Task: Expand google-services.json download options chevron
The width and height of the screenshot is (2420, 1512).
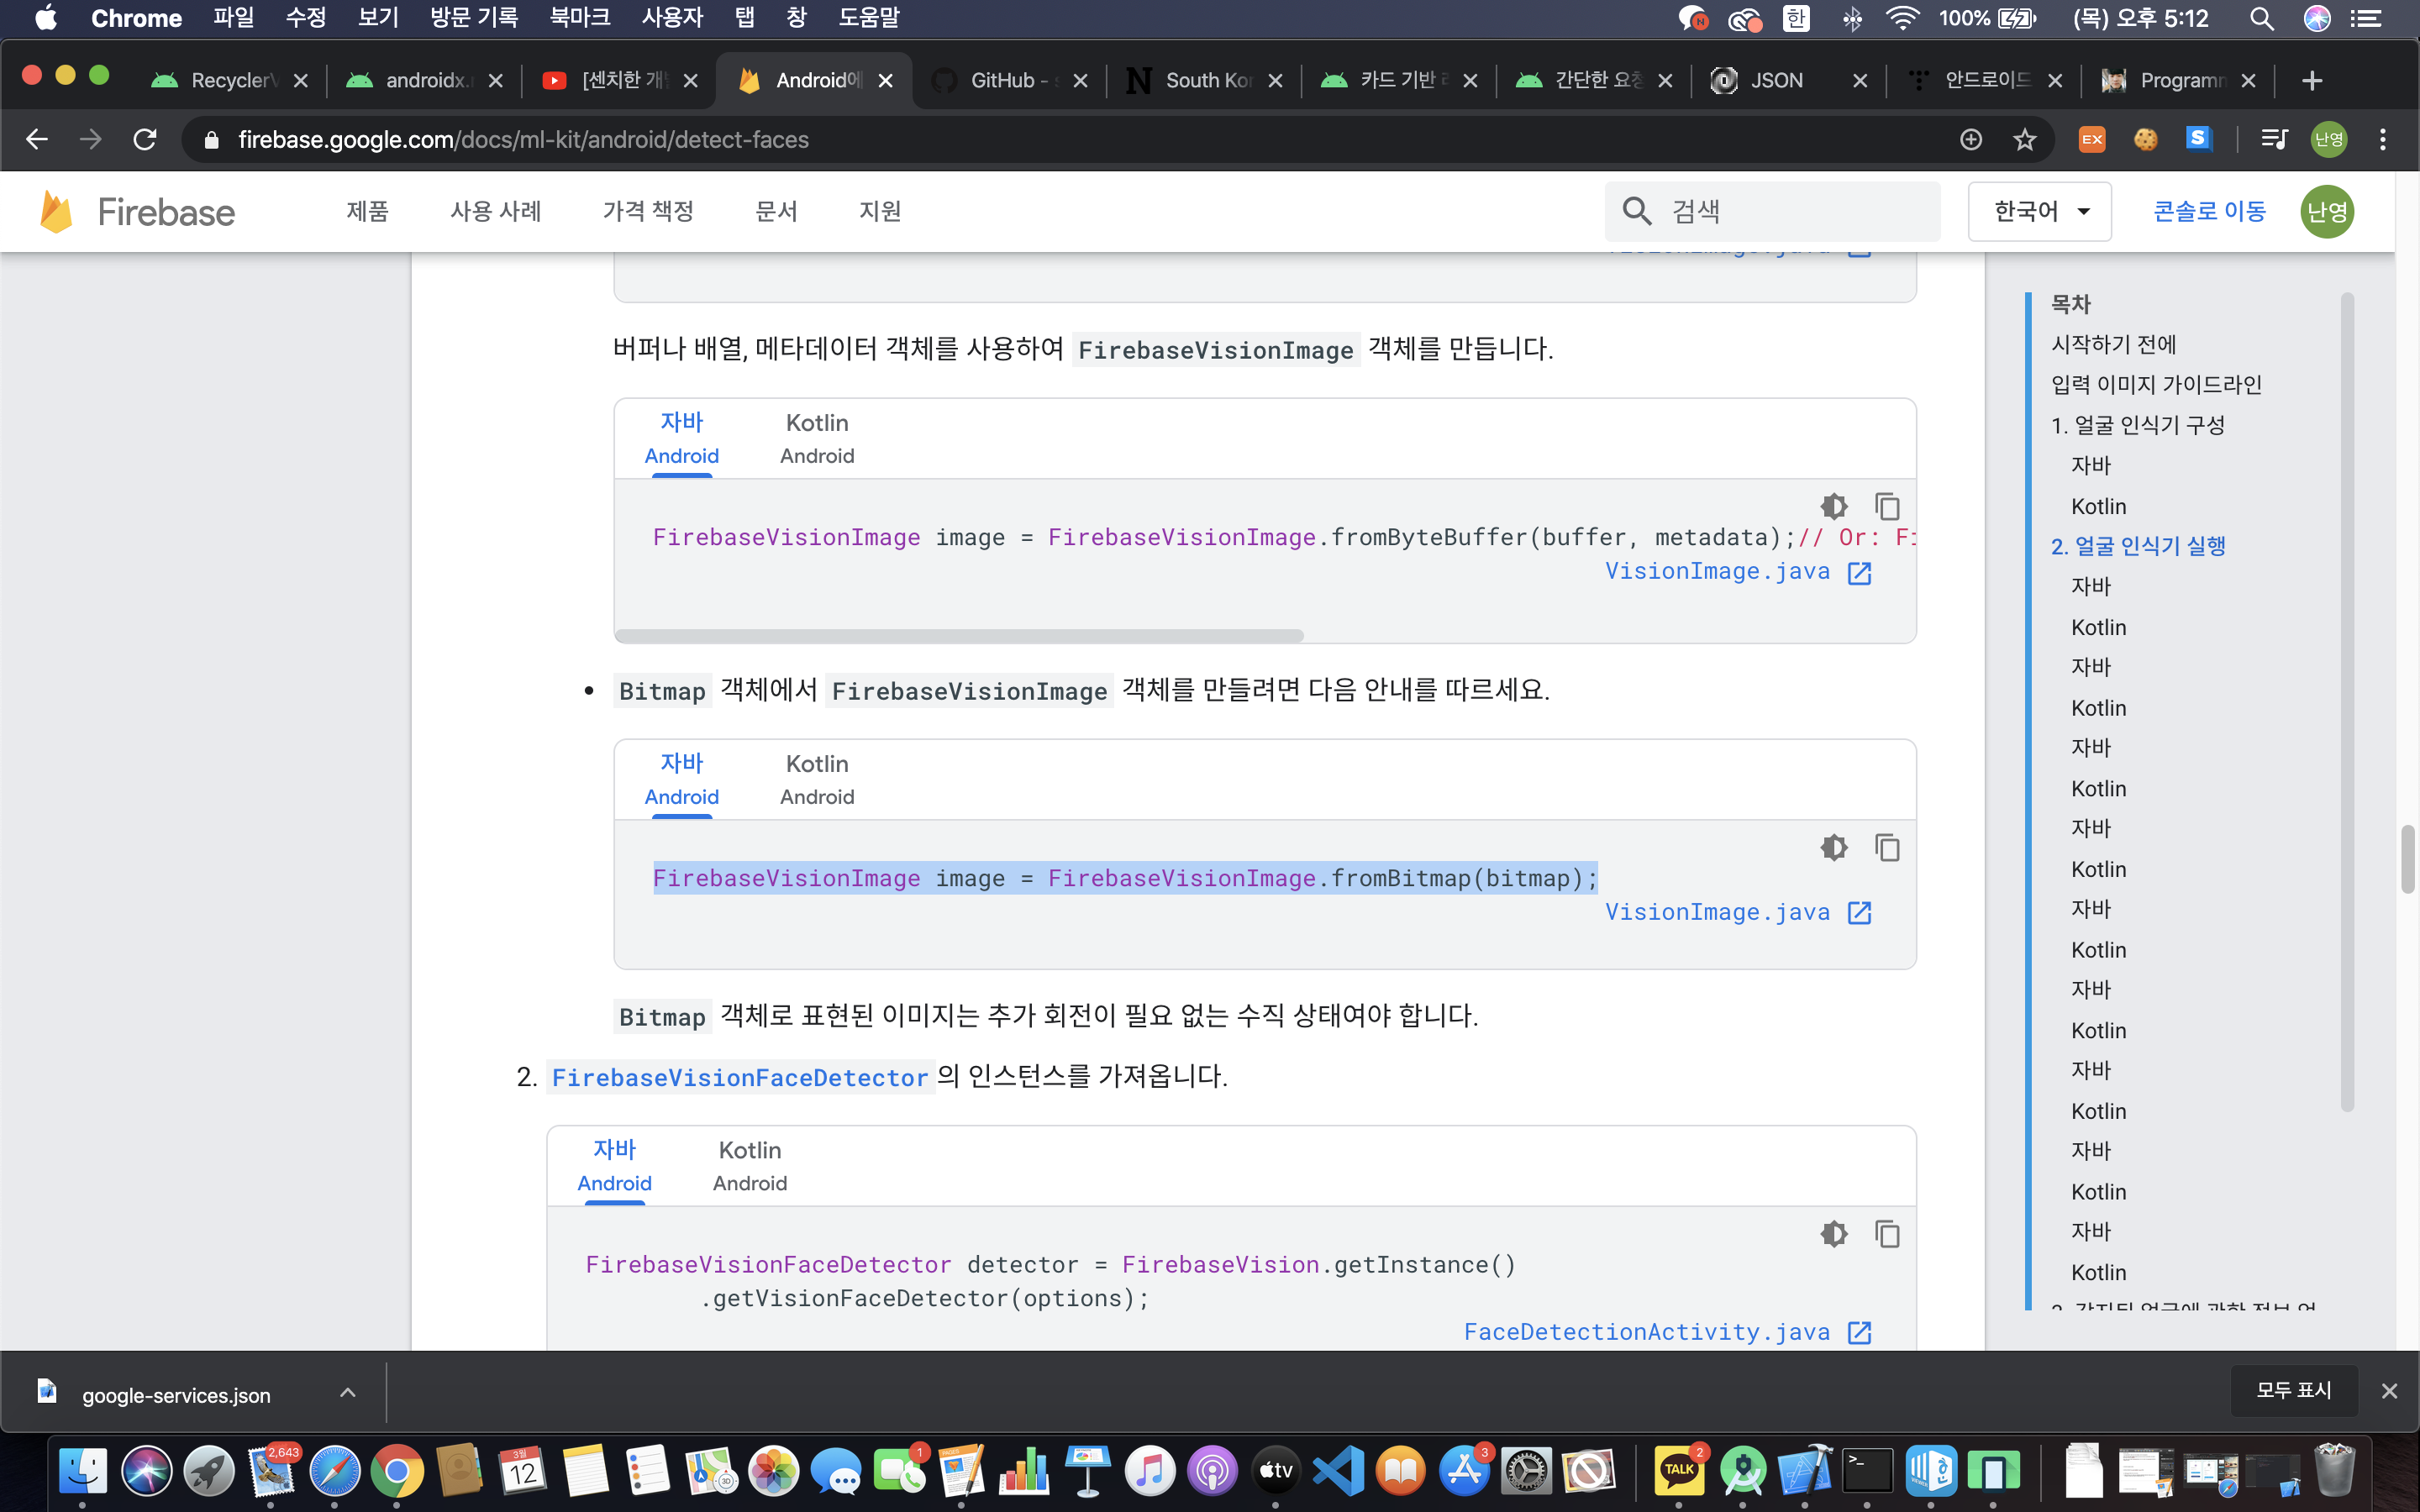Action: tap(347, 1393)
